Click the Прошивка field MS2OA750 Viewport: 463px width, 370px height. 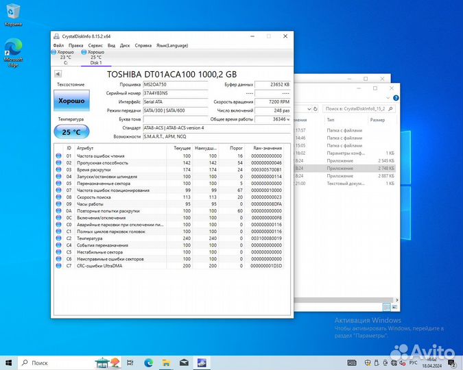[176, 85]
